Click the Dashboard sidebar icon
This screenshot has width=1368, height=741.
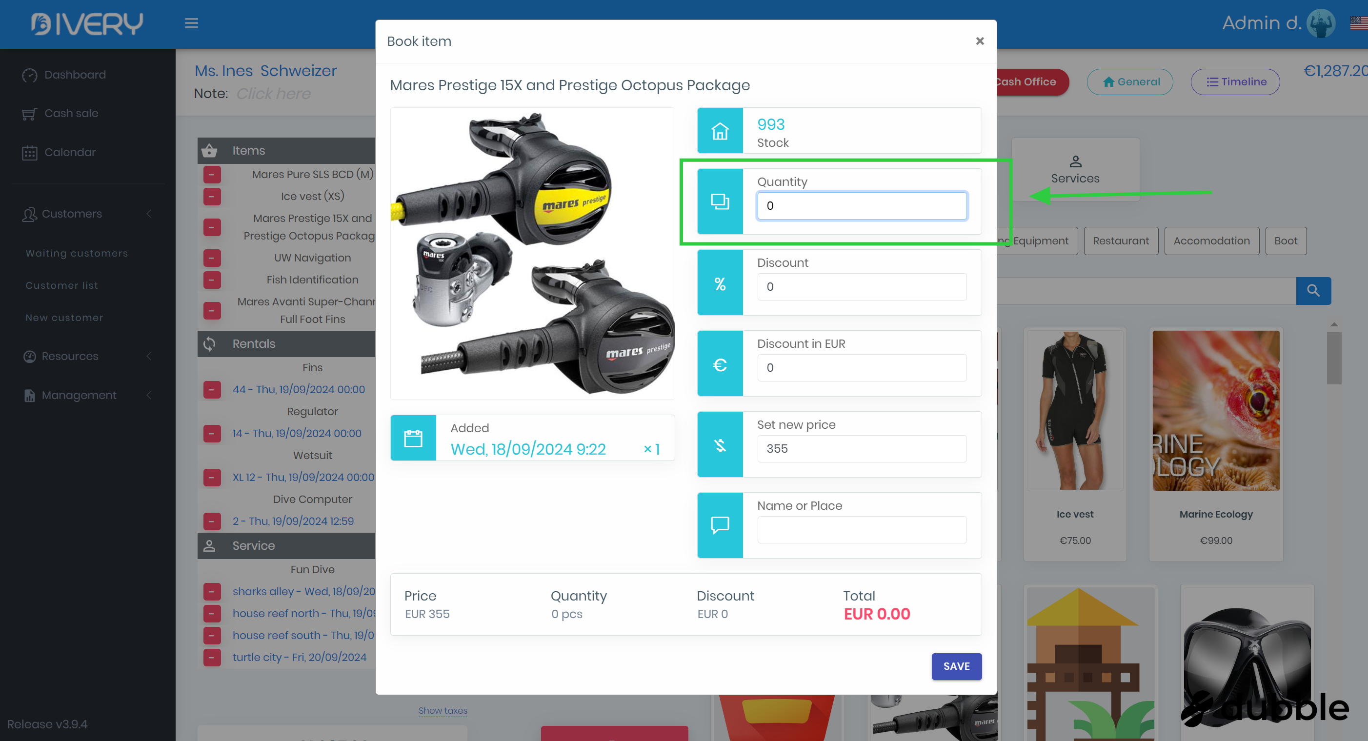(x=30, y=75)
